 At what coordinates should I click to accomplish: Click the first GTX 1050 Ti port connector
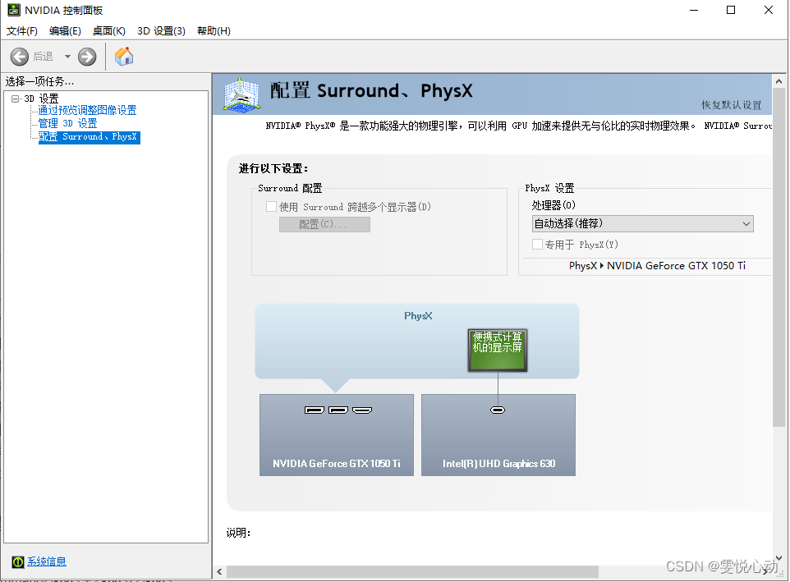(x=315, y=410)
